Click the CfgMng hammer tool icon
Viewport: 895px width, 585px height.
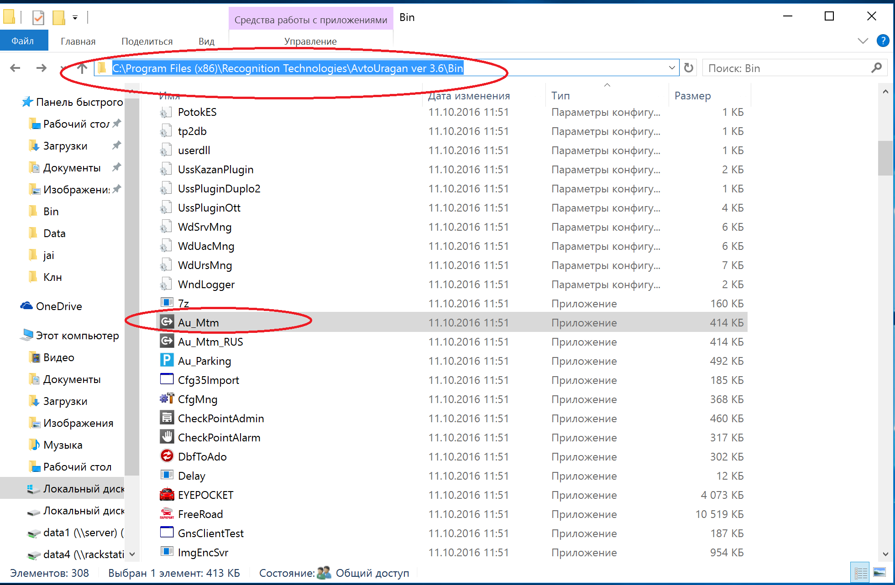point(167,399)
